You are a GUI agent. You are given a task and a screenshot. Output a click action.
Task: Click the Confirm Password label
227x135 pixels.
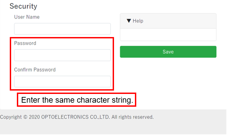pos(35,70)
